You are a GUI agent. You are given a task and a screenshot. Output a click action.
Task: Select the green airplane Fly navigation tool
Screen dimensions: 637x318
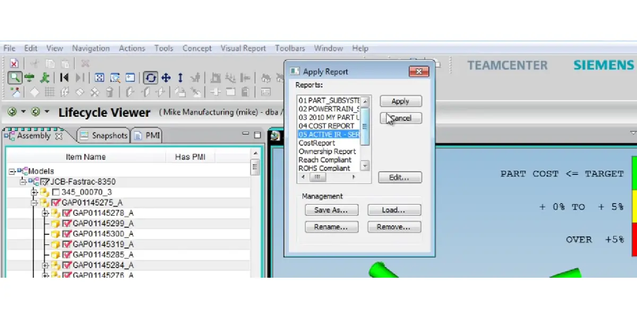coord(30,77)
